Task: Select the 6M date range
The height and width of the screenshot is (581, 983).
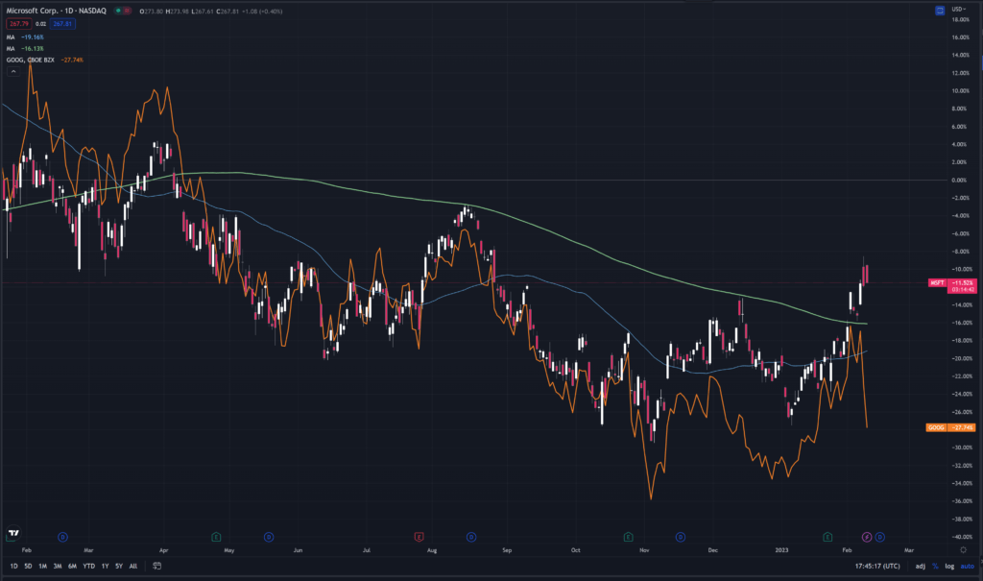Action: [x=72, y=566]
